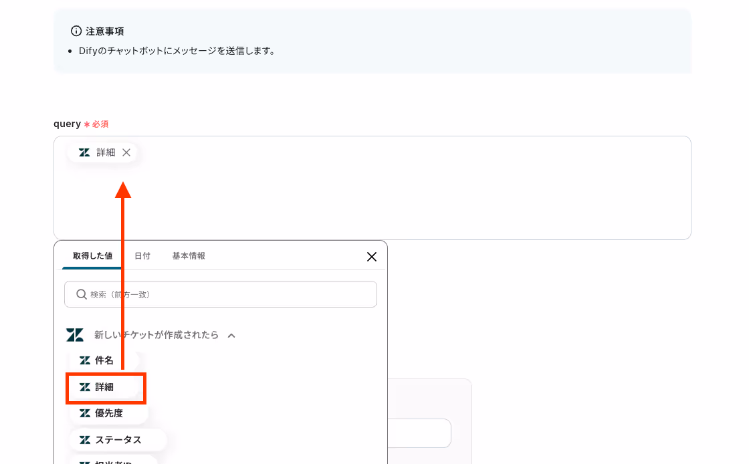Viewport: 749px width, 464px height.
Task: Click the query 必須 label
Action: pyautogui.click(x=81, y=124)
